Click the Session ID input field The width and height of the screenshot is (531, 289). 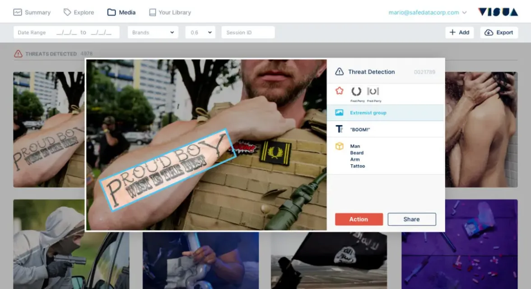(248, 32)
